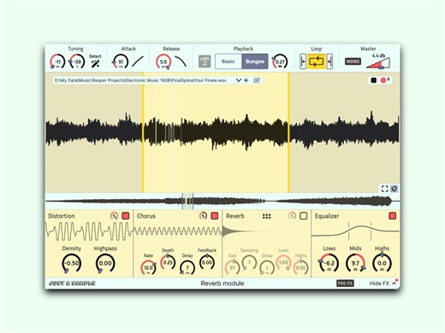The width and height of the screenshot is (445, 333).
Task: Click the Equalizer Mids knob
Action: [x=355, y=263]
